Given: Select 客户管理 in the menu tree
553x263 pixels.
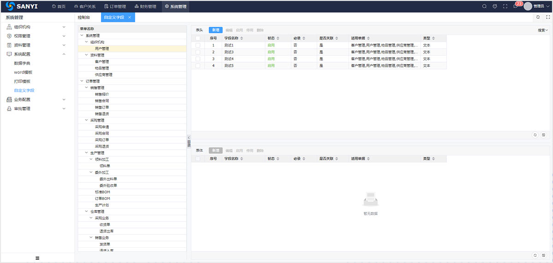Looking at the screenshot, I should 102,61.
